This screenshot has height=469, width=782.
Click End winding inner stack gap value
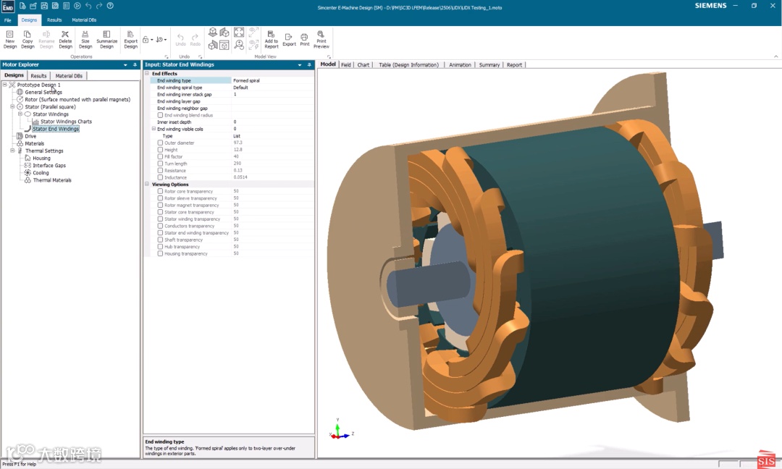point(272,94)
